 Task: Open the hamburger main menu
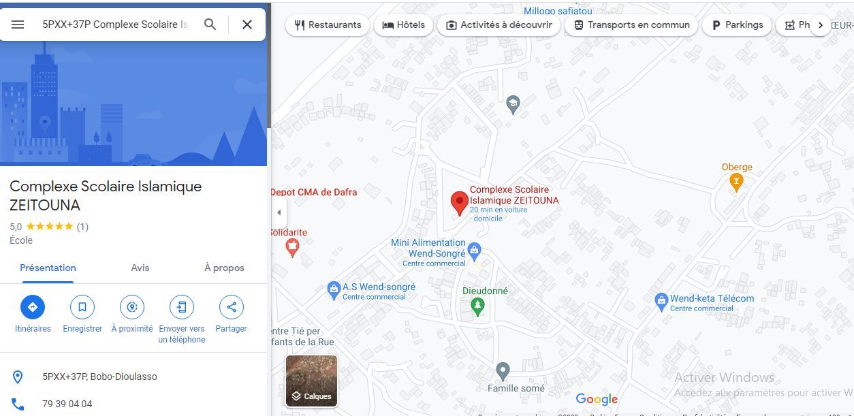[x=18, y=25]
